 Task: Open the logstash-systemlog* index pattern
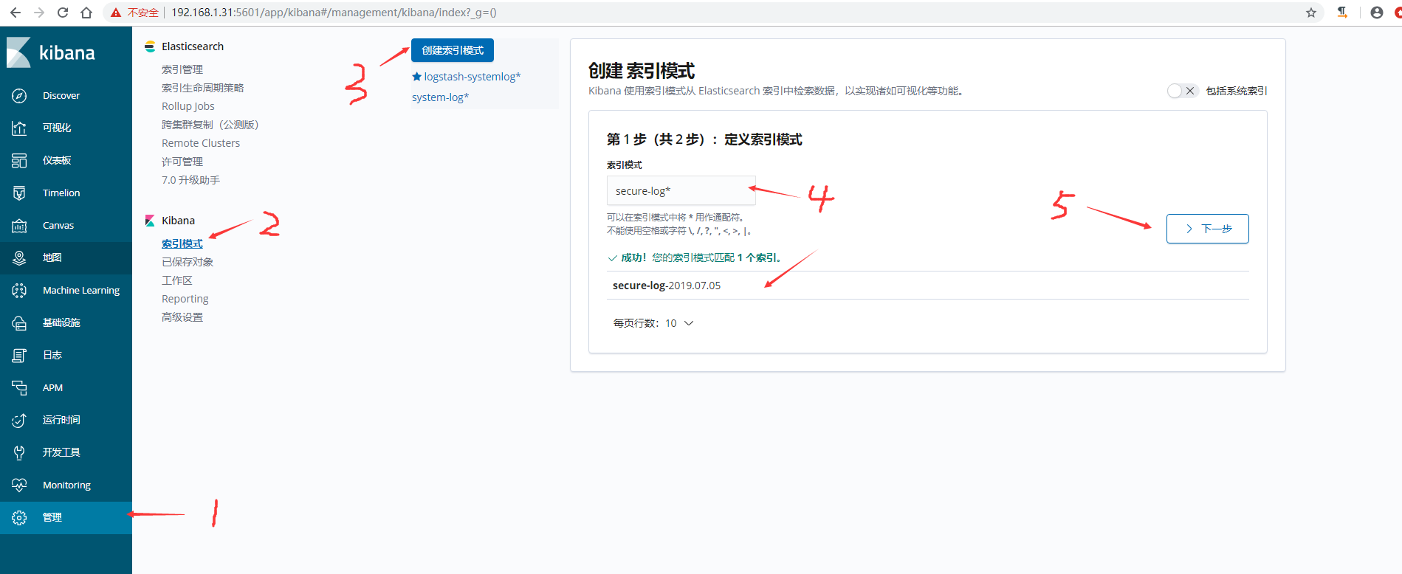[473, 77]
